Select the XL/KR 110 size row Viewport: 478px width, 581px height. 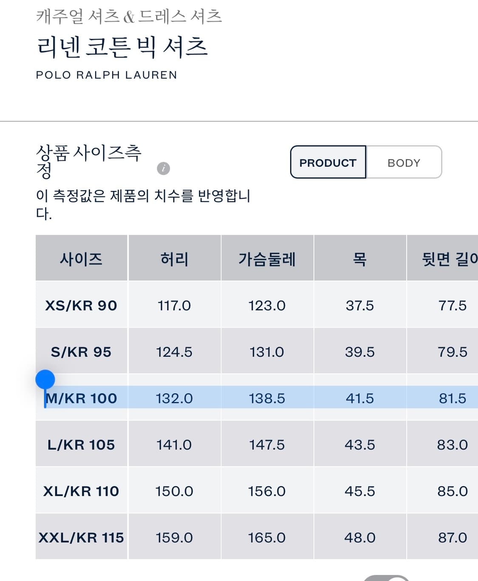click(x=81, y=491)
